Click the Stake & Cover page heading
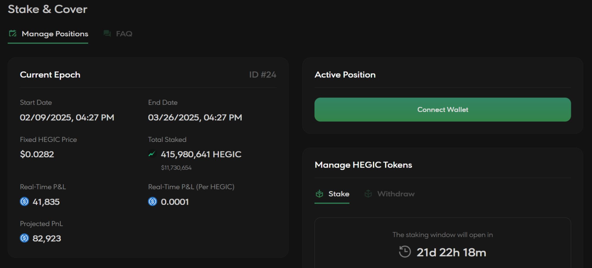592x268 pixels. (47, 9)
